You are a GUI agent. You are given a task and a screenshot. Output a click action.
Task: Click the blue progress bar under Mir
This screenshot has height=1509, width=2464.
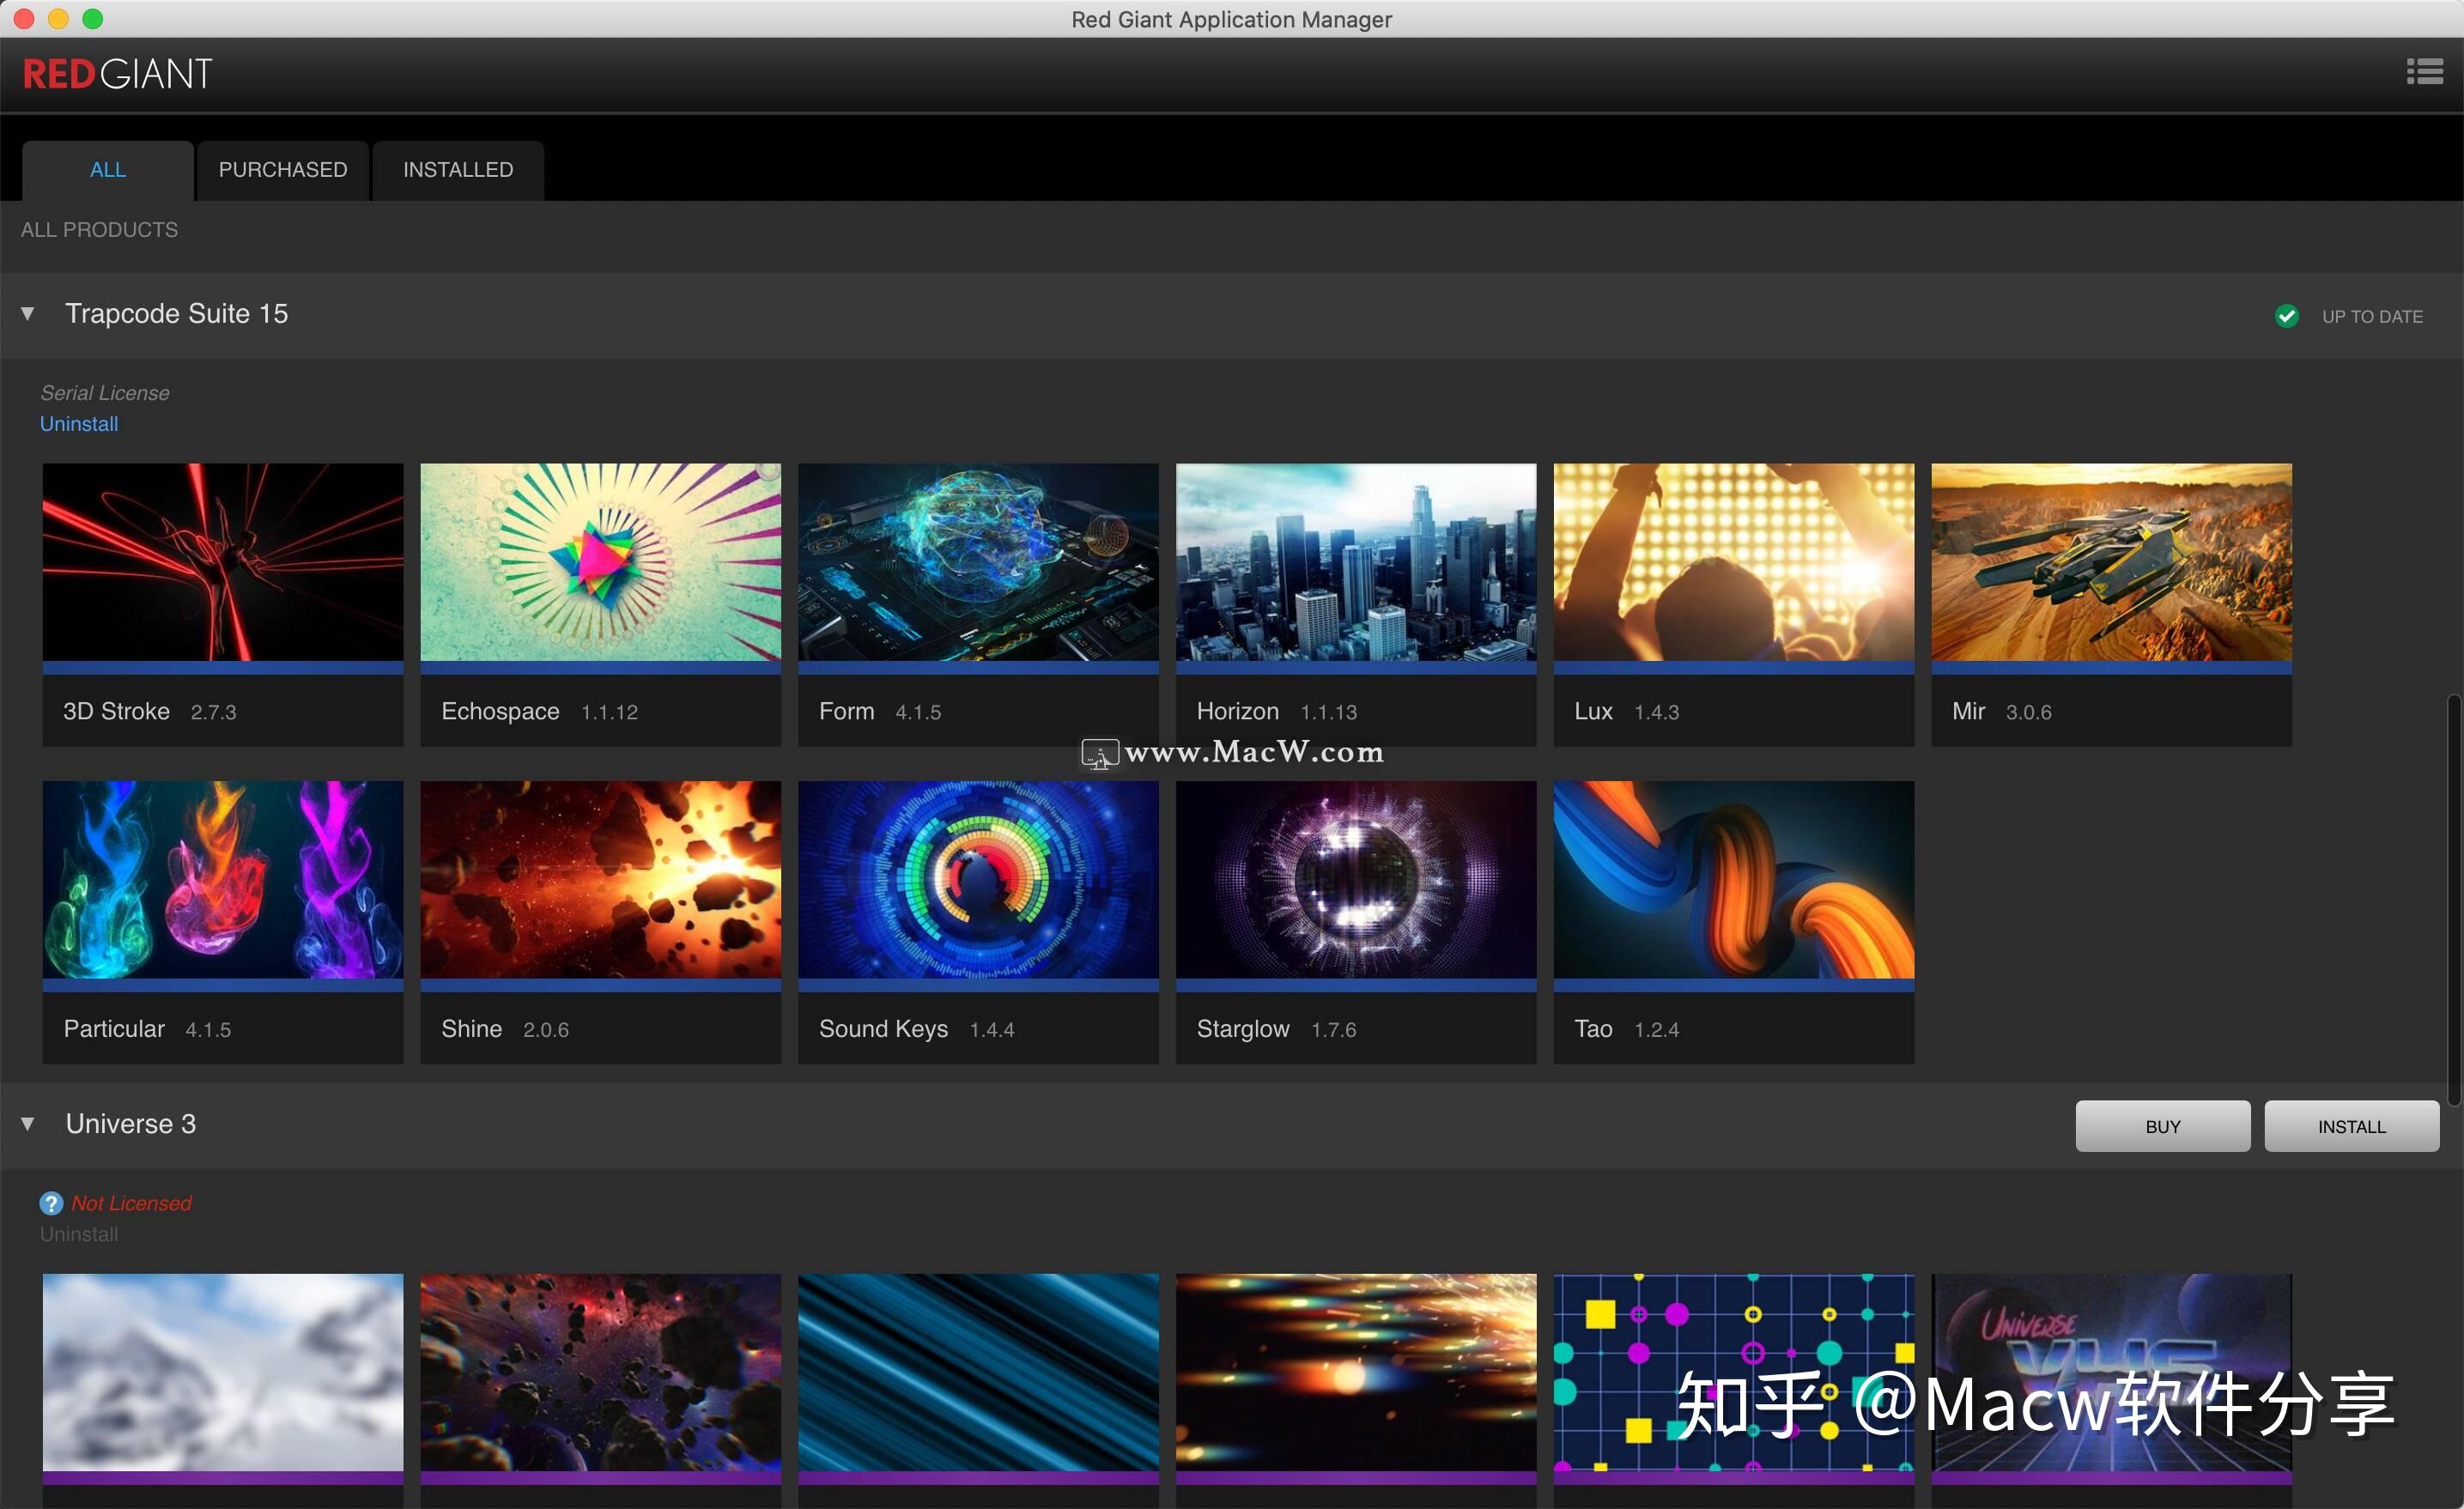coord(2110,667)
